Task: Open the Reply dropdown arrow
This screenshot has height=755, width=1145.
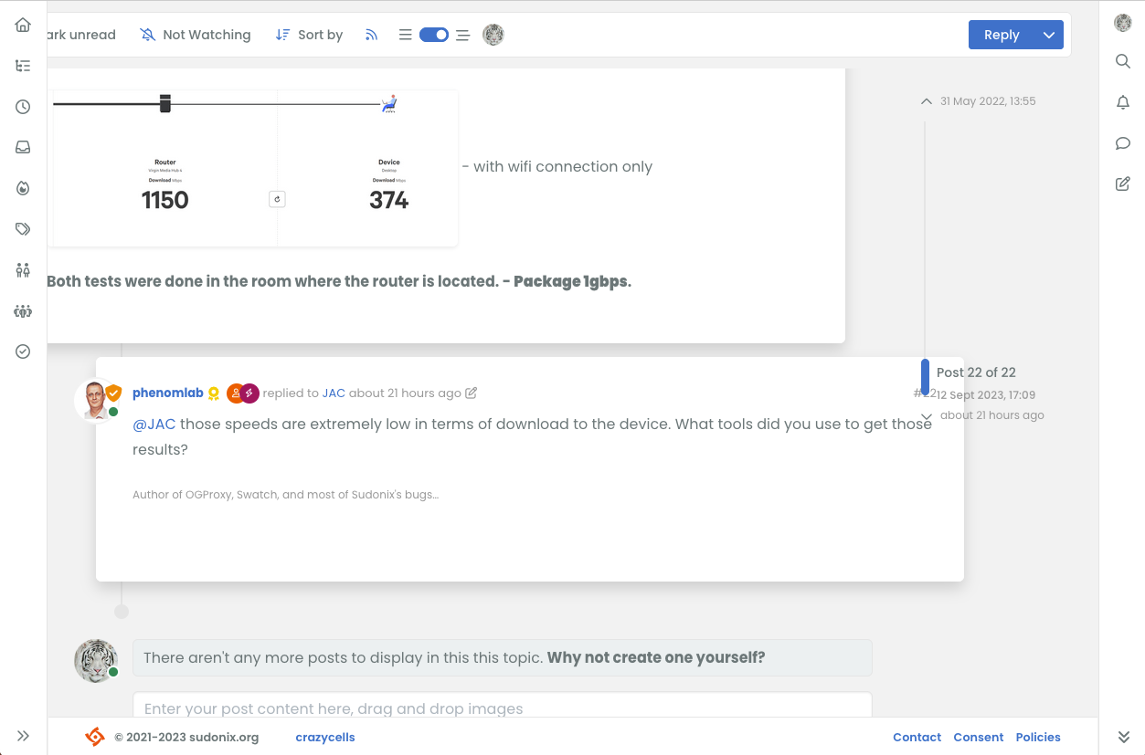Action: [x=1049, y=35]
